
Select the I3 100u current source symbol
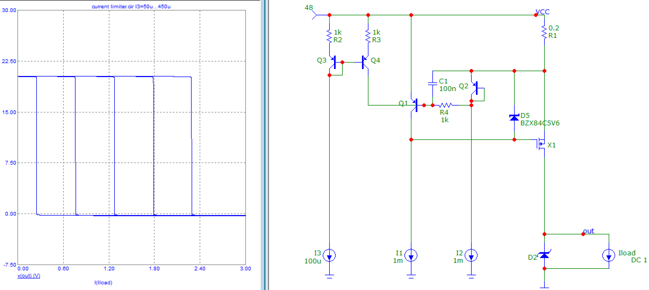329,255
